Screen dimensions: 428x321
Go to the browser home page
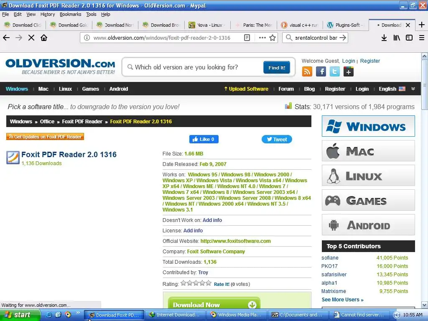click(44, 38)
